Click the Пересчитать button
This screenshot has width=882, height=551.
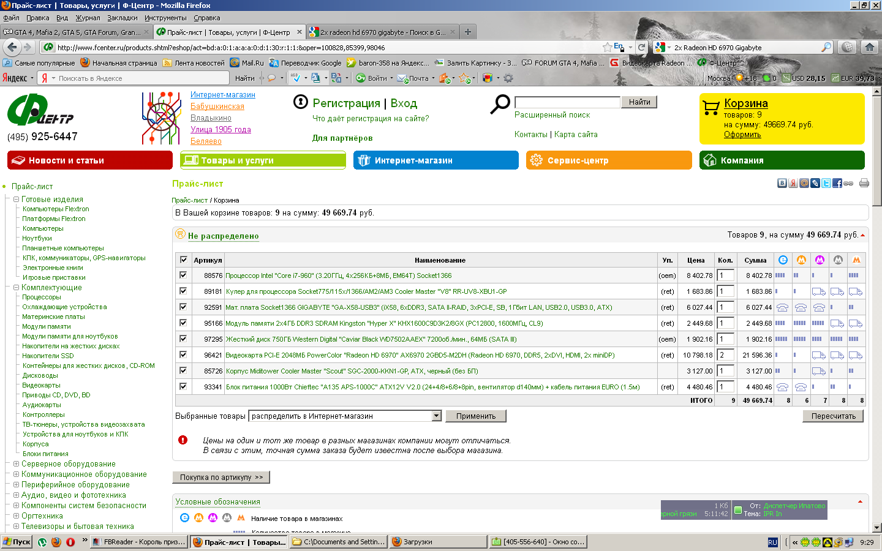[x=834, y=416]
